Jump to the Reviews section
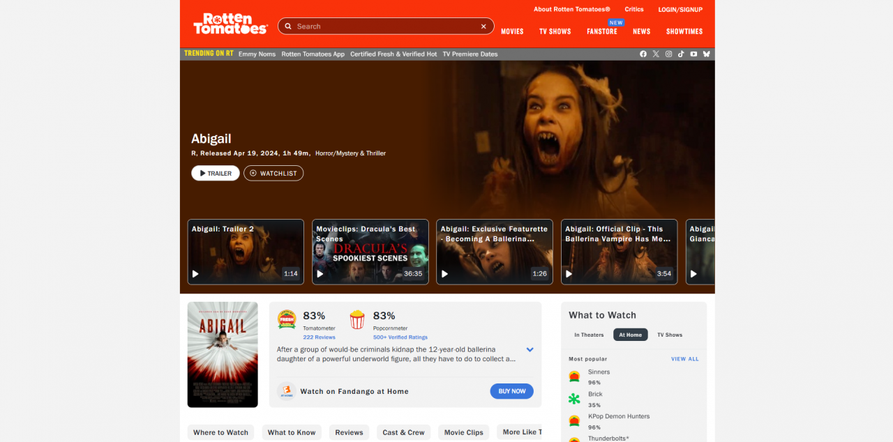This screenshot has width=893, height=442. coord(349,432)
